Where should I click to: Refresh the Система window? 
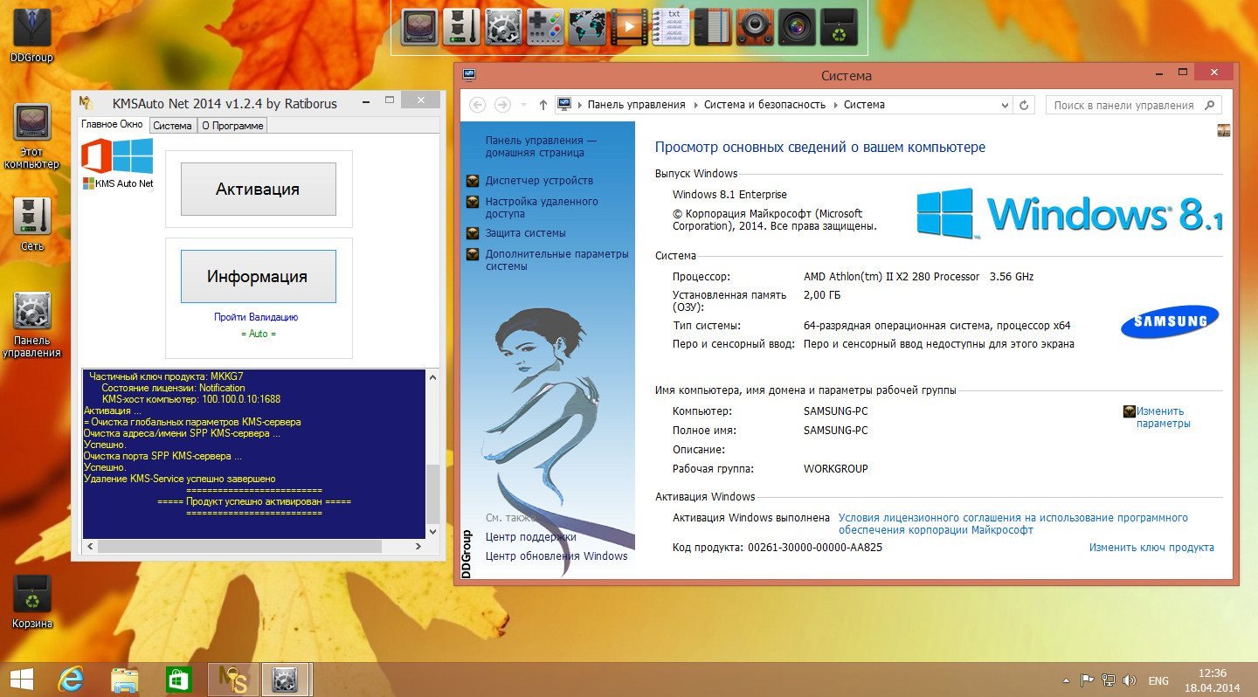[x=1025, y=105]
